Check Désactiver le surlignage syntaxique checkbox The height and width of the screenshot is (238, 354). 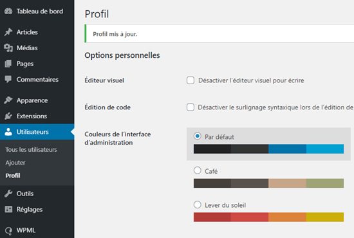tap(191, 107)
